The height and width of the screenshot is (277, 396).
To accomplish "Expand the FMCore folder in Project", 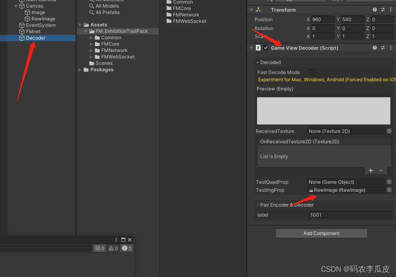I will (91, 44).
